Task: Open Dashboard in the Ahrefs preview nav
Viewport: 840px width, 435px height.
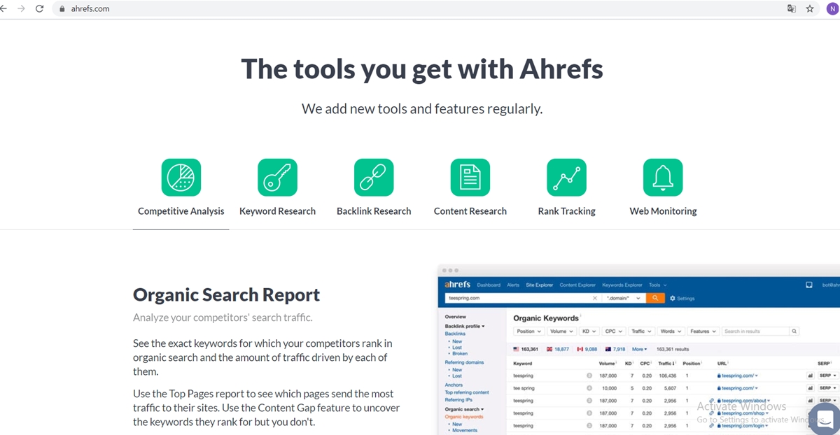Action: [489, 285]
